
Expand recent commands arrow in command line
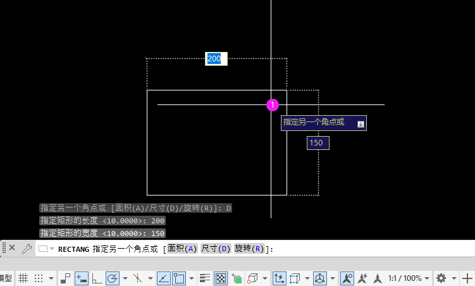(52, 249)
